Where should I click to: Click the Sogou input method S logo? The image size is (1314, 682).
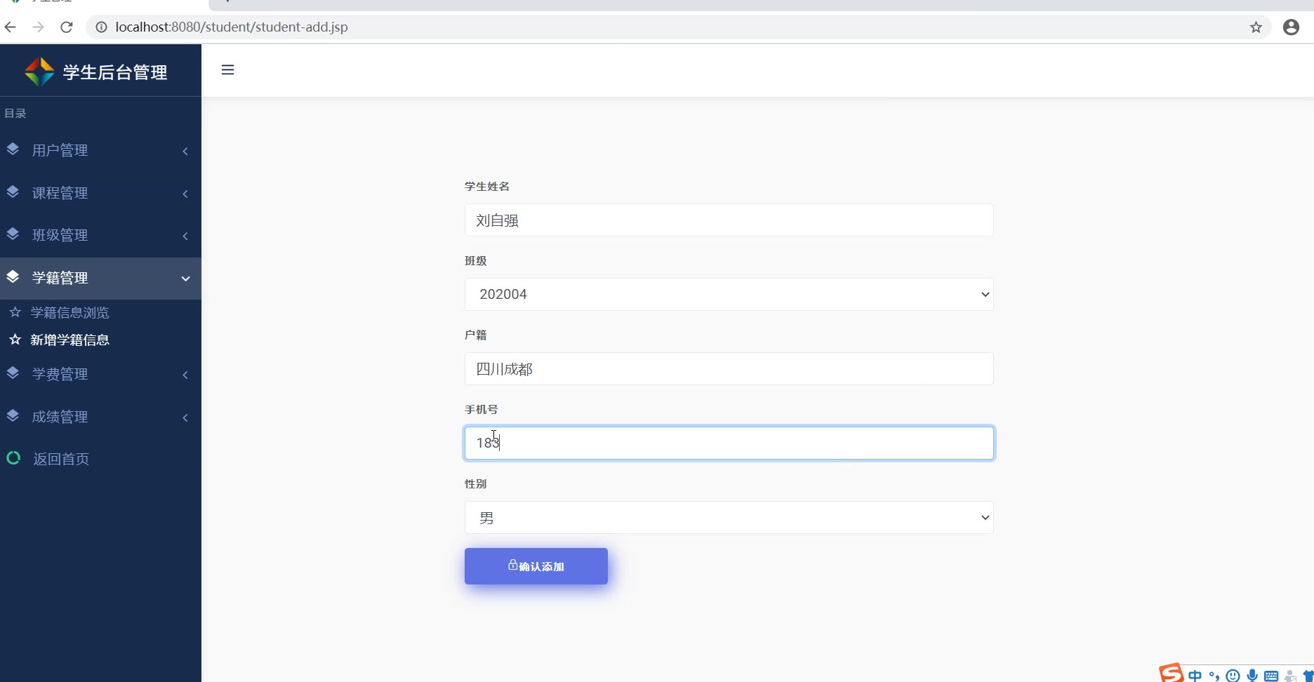click(x=1171, y=673)
